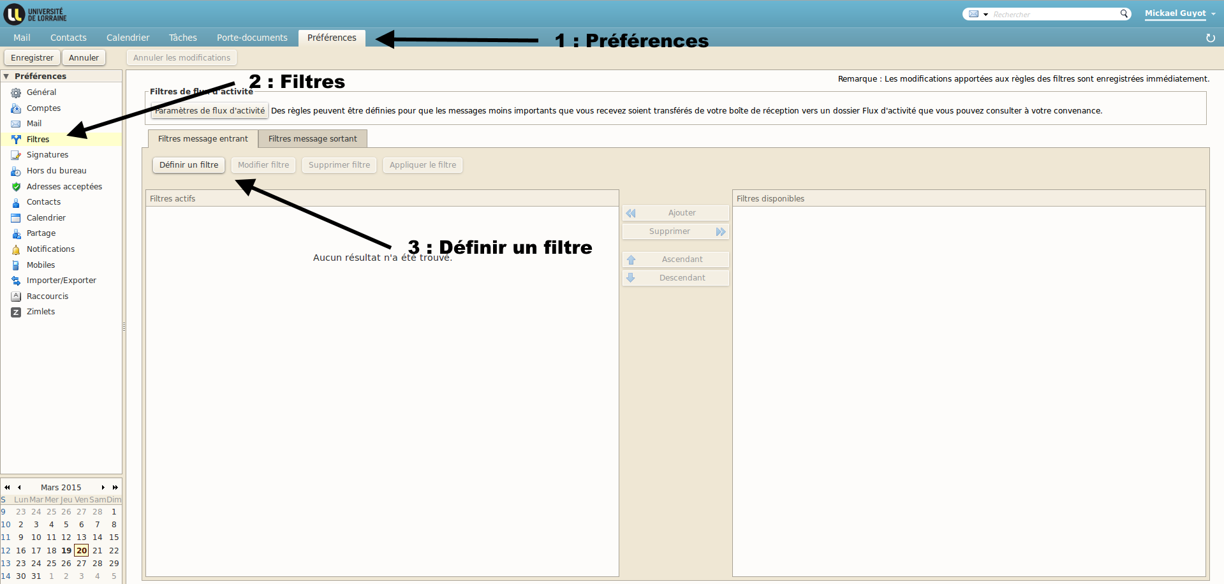Select day 19 in mini calendar

tap(66, 551)
